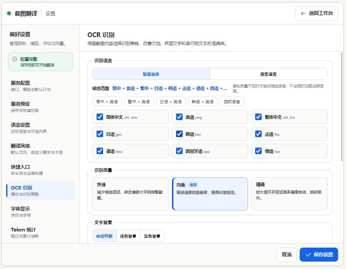
Task: Toggle the 德语 deu checkbox
Action: 100,151
